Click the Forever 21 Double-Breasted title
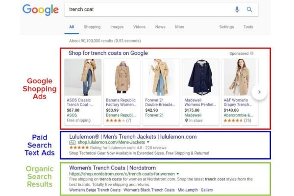Image resolution: width=294 pixels, height=196 pixels. (160, 102)
